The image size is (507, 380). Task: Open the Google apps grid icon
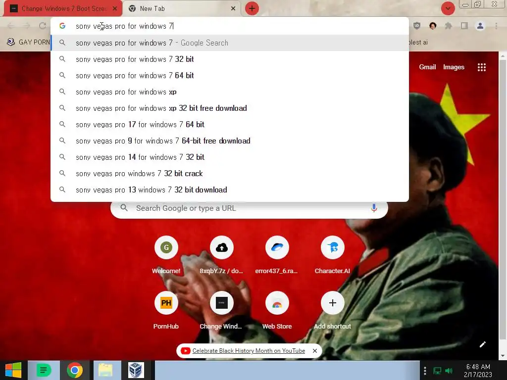pos(481,67)
